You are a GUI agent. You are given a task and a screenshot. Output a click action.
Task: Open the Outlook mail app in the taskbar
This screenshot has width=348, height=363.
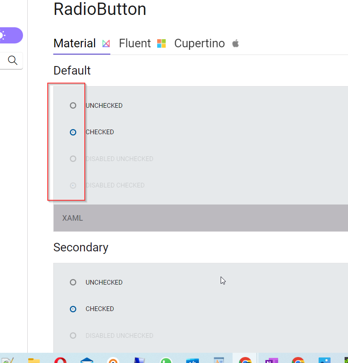click(x=86, y=360)
